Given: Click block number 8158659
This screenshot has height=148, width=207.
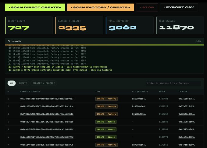Looking at the screenshot, I should 163,114.
